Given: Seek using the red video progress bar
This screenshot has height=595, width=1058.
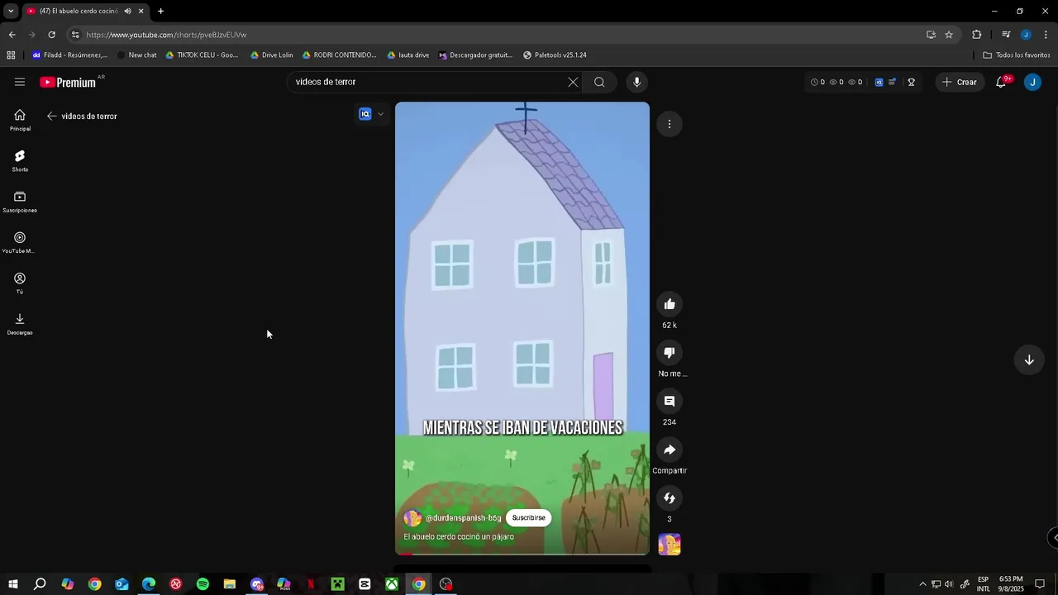Looking at the screenshot, I should point(522,555).
